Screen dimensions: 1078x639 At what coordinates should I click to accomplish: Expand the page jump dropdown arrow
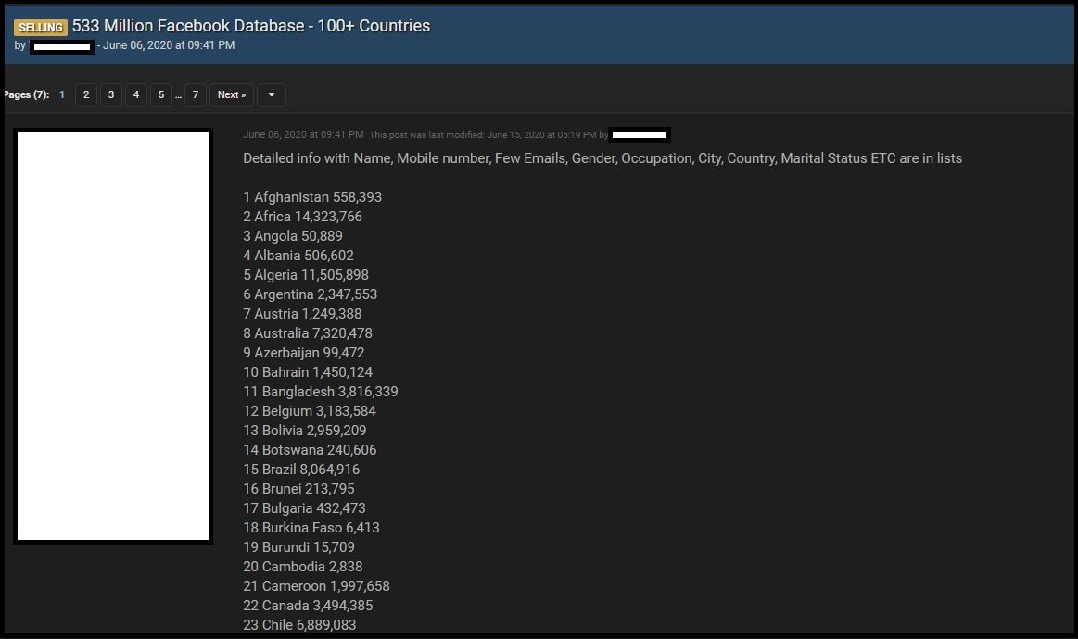coord(272,94)
